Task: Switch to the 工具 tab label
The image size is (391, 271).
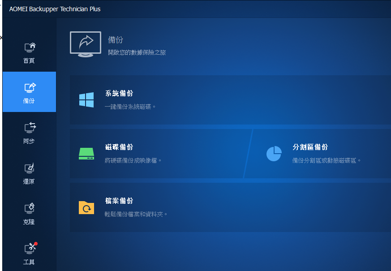Action: (x=29, y=262)
